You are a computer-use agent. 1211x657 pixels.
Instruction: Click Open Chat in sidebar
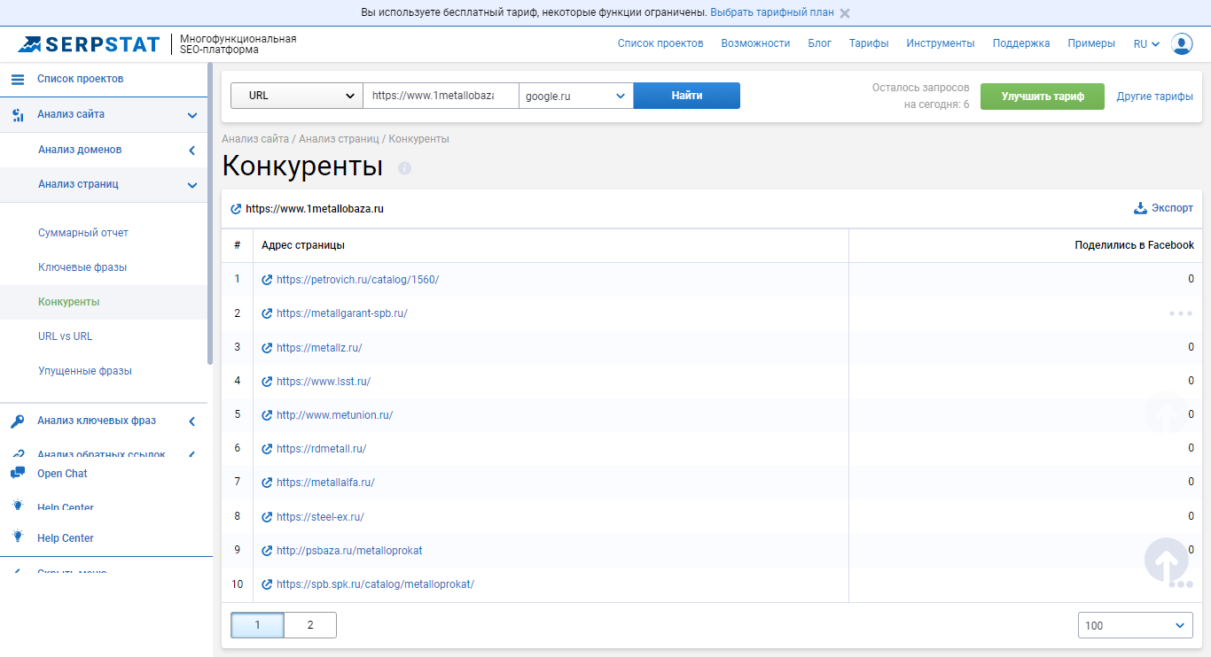(62, 474)
